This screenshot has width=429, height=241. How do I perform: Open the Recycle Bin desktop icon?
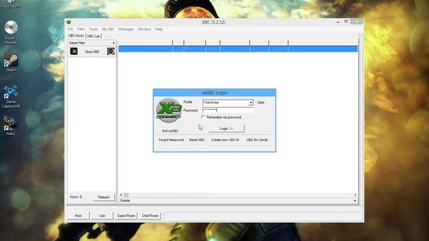[x=11, y=4]
